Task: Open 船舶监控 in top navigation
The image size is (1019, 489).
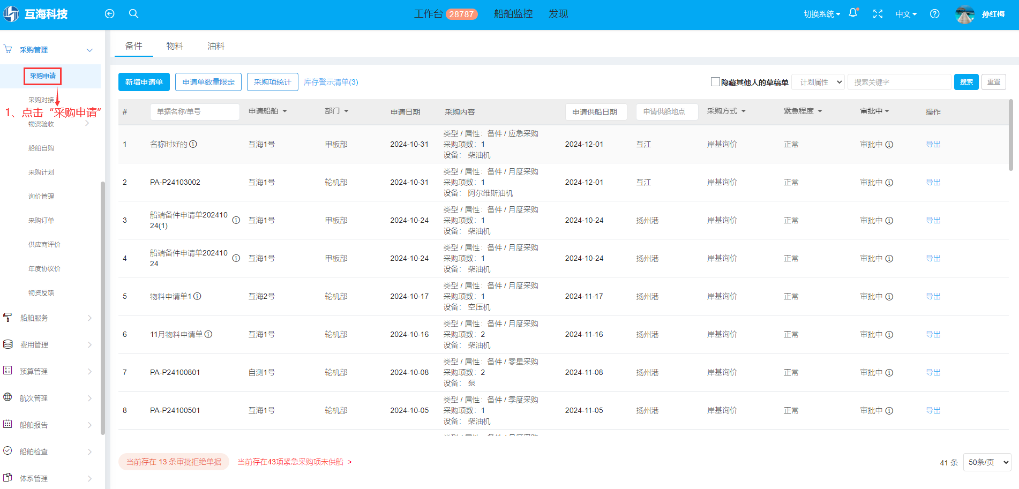Action: pyautogui.click(x=513, y=14)
